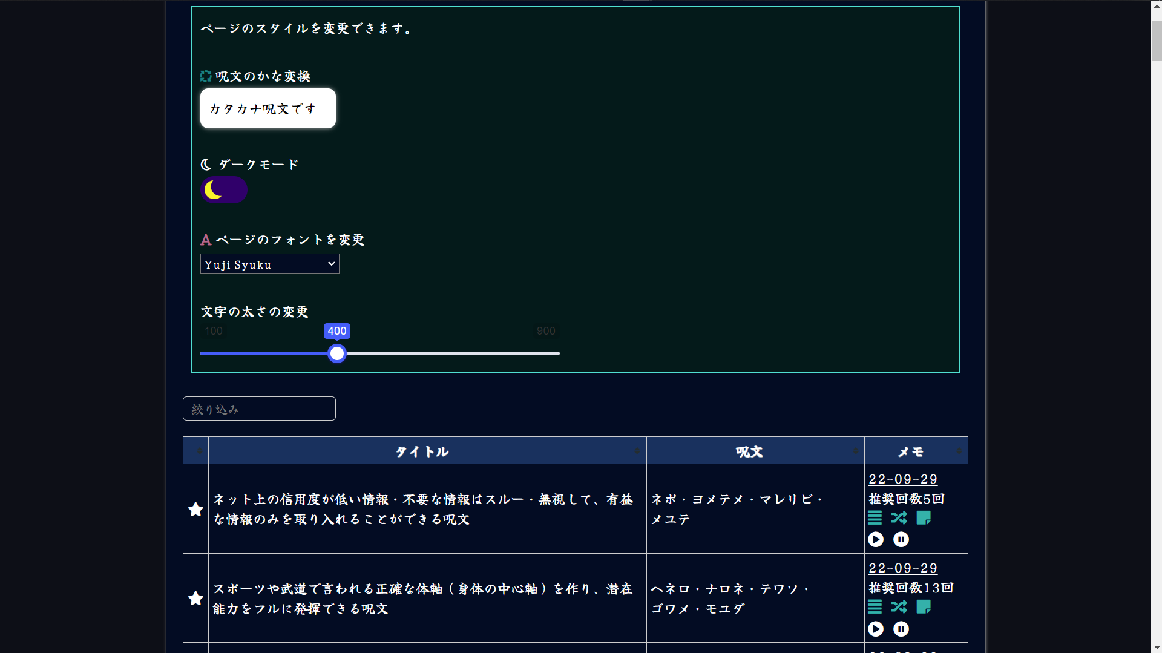This screenshot has width=1162, height=653.
Task: Pause audio for the second spell
Action: click(x=901, y=629)
